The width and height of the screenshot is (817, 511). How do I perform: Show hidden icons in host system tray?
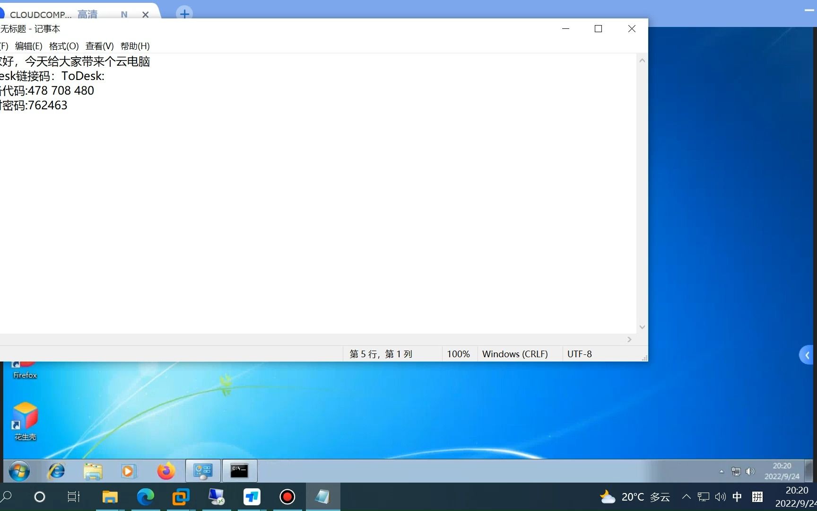coord(687,497)
